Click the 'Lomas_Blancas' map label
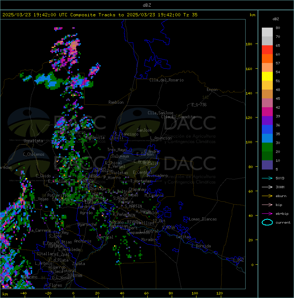294x298 pixels. pyautogui.click(x=203, y=219)
